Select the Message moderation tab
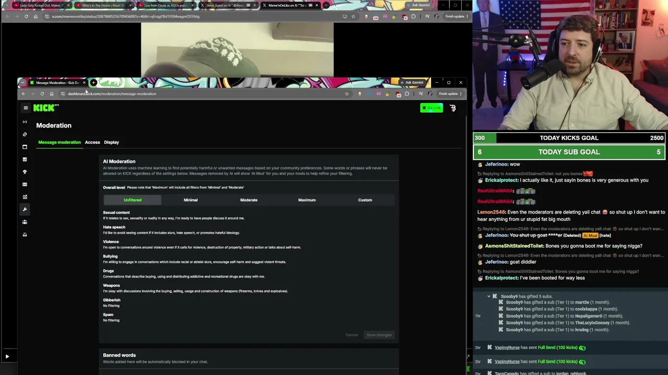This screenshot has height=375, width=668. point(59,142)
